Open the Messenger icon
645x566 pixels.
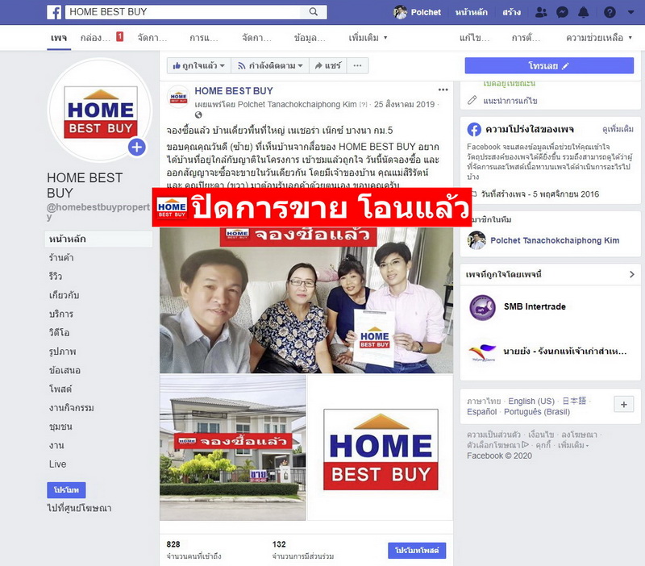(x=562, y=12)
